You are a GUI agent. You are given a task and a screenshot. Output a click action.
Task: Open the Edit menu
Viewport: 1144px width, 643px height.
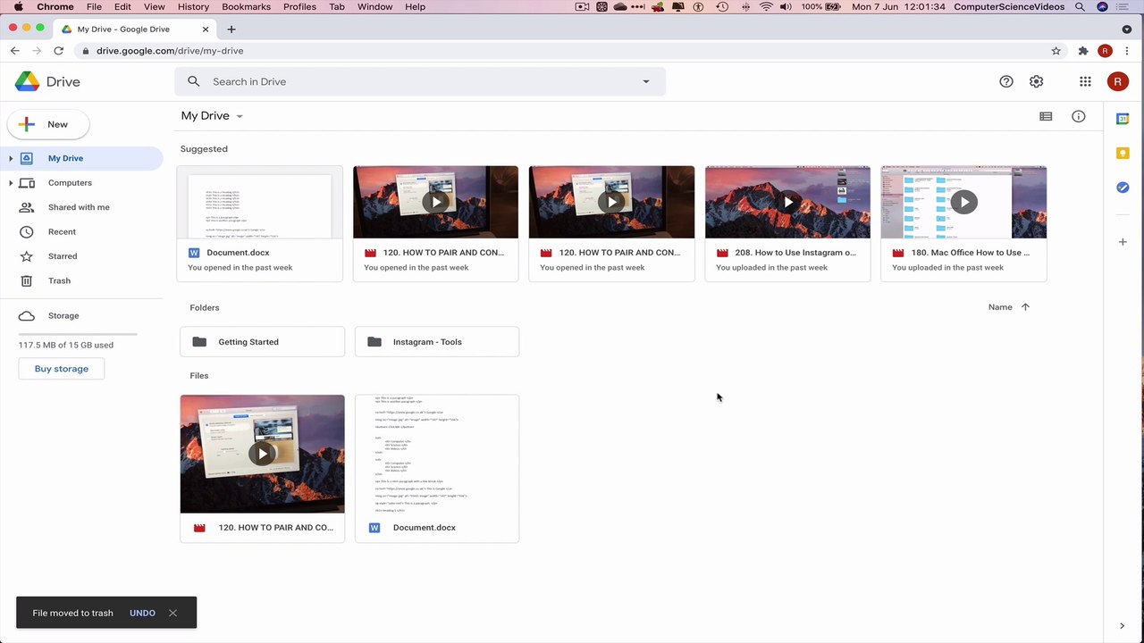pos(122,6)
